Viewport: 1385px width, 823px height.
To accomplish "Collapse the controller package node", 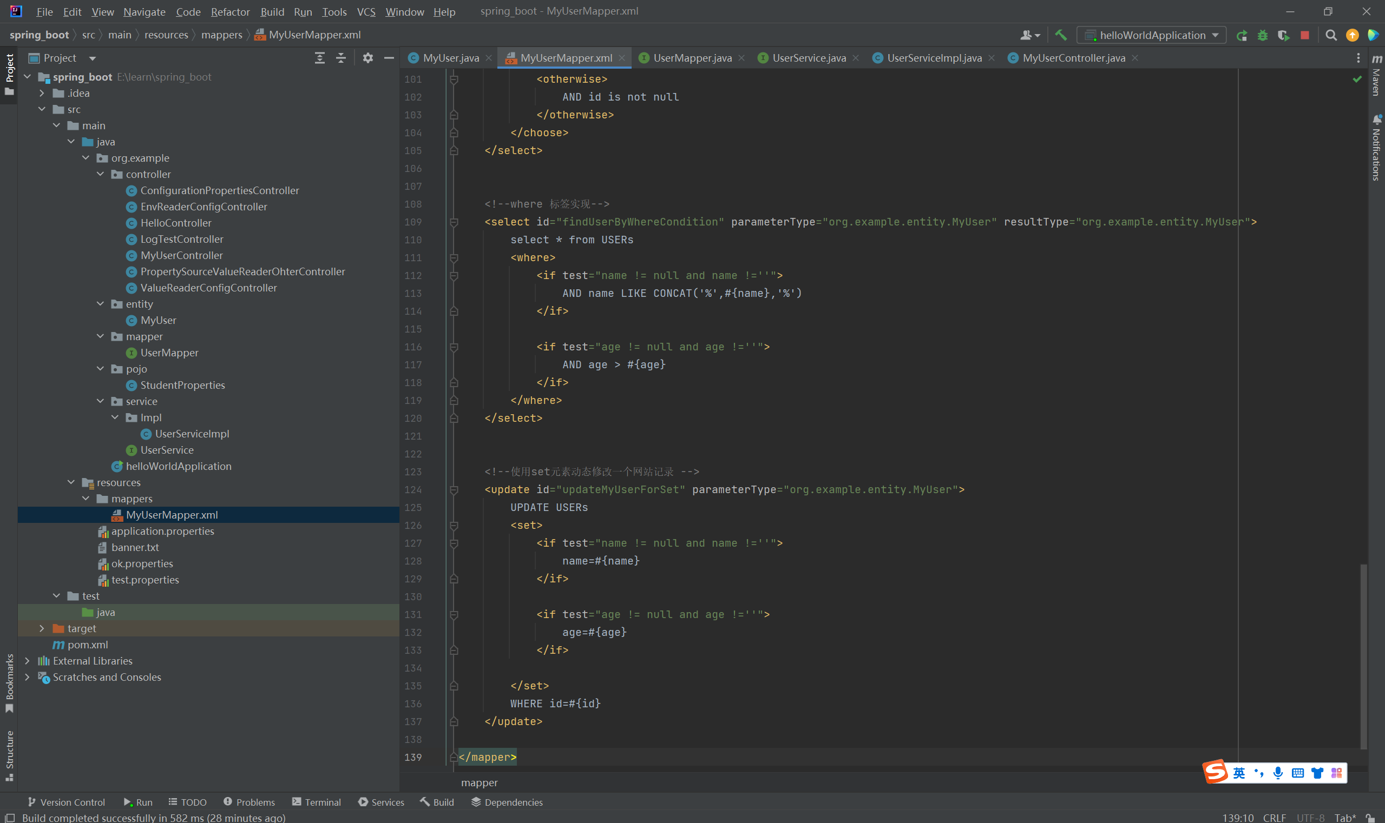I will (x=101, y=174).
